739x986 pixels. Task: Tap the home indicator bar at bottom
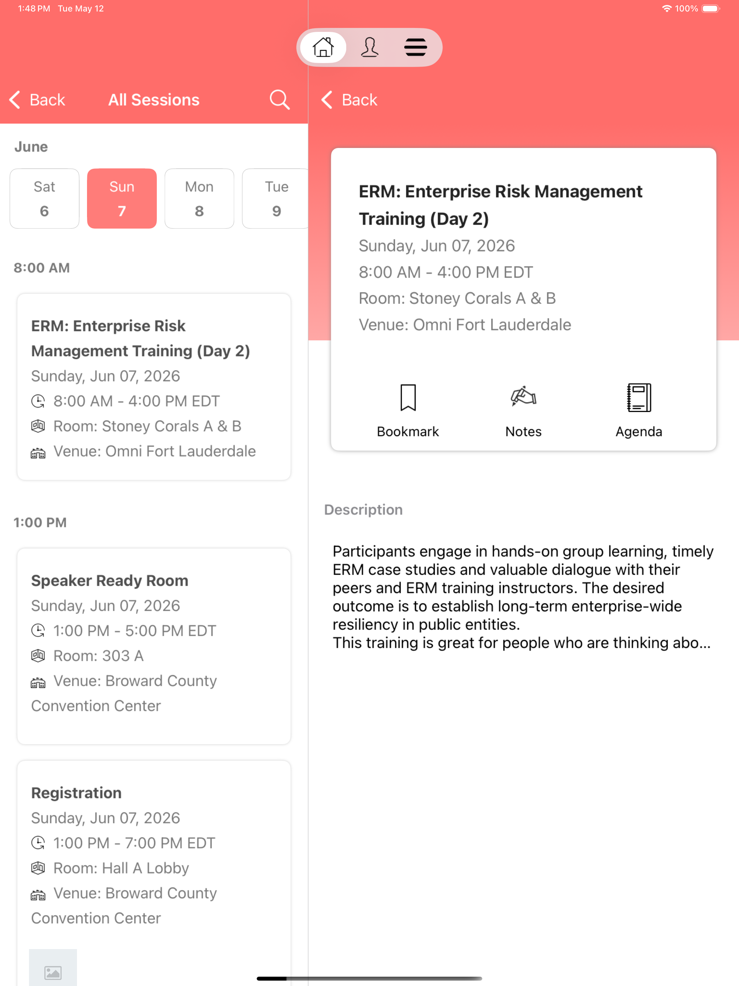pyautogui.click(x=369, y=978)
